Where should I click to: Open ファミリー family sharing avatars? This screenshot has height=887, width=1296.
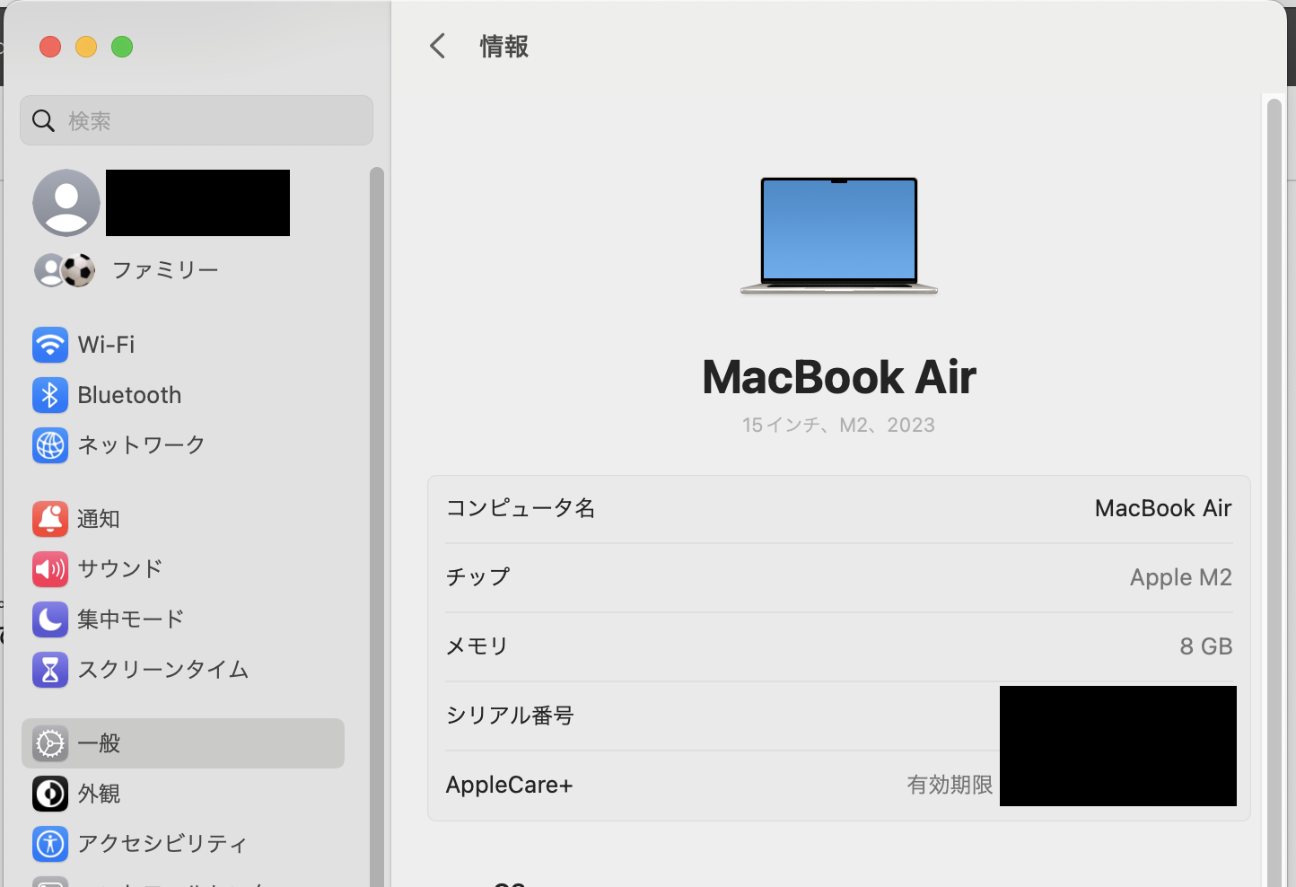65,270
